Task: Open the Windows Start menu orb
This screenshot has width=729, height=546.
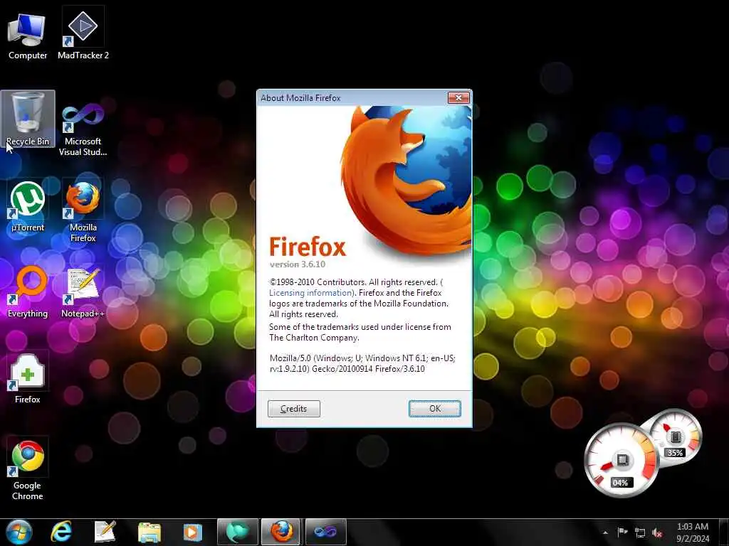Action: tap(19, 532)
